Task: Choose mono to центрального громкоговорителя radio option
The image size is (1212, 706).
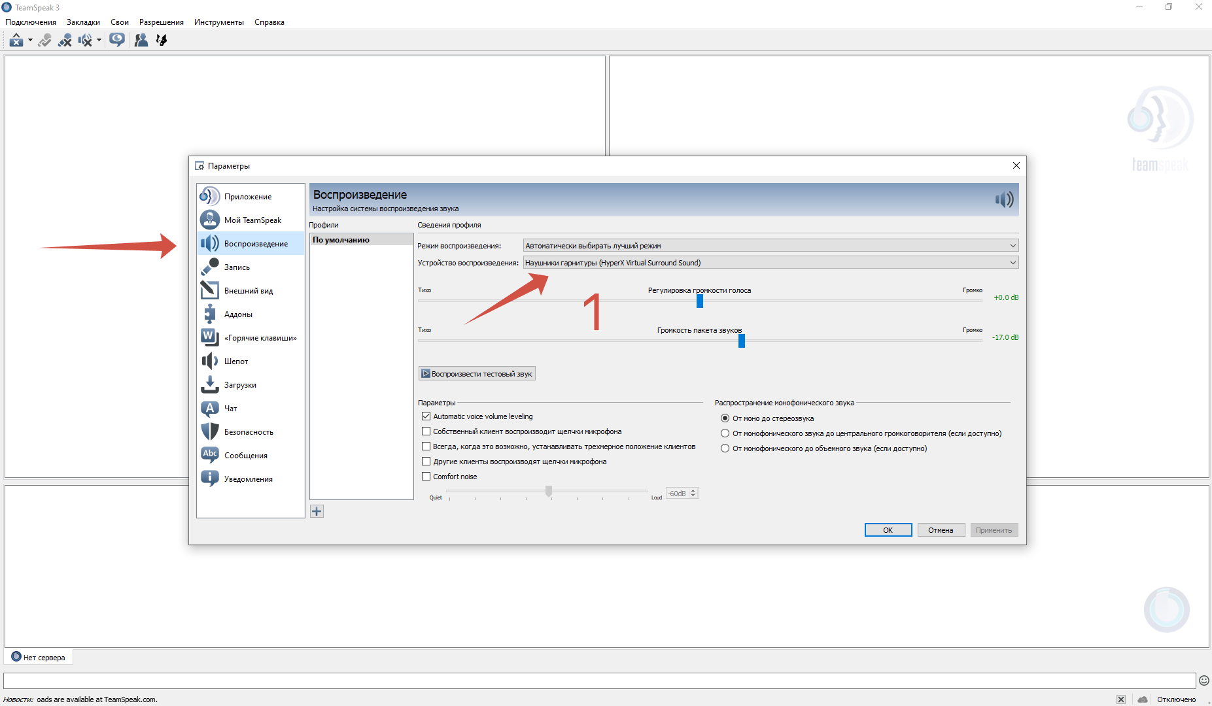Action: pos(725,433)
